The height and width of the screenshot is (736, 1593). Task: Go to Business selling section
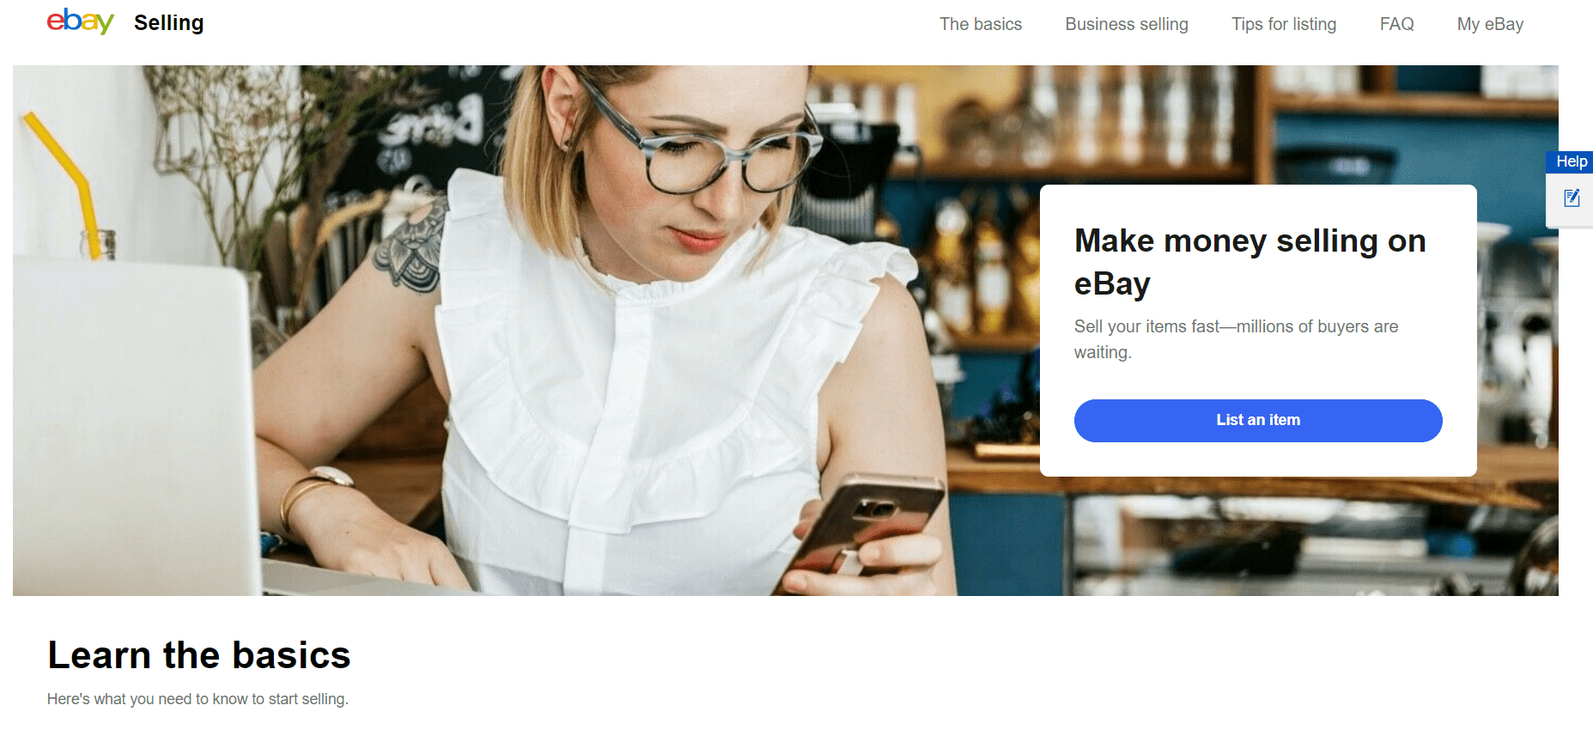point(1127,24)
